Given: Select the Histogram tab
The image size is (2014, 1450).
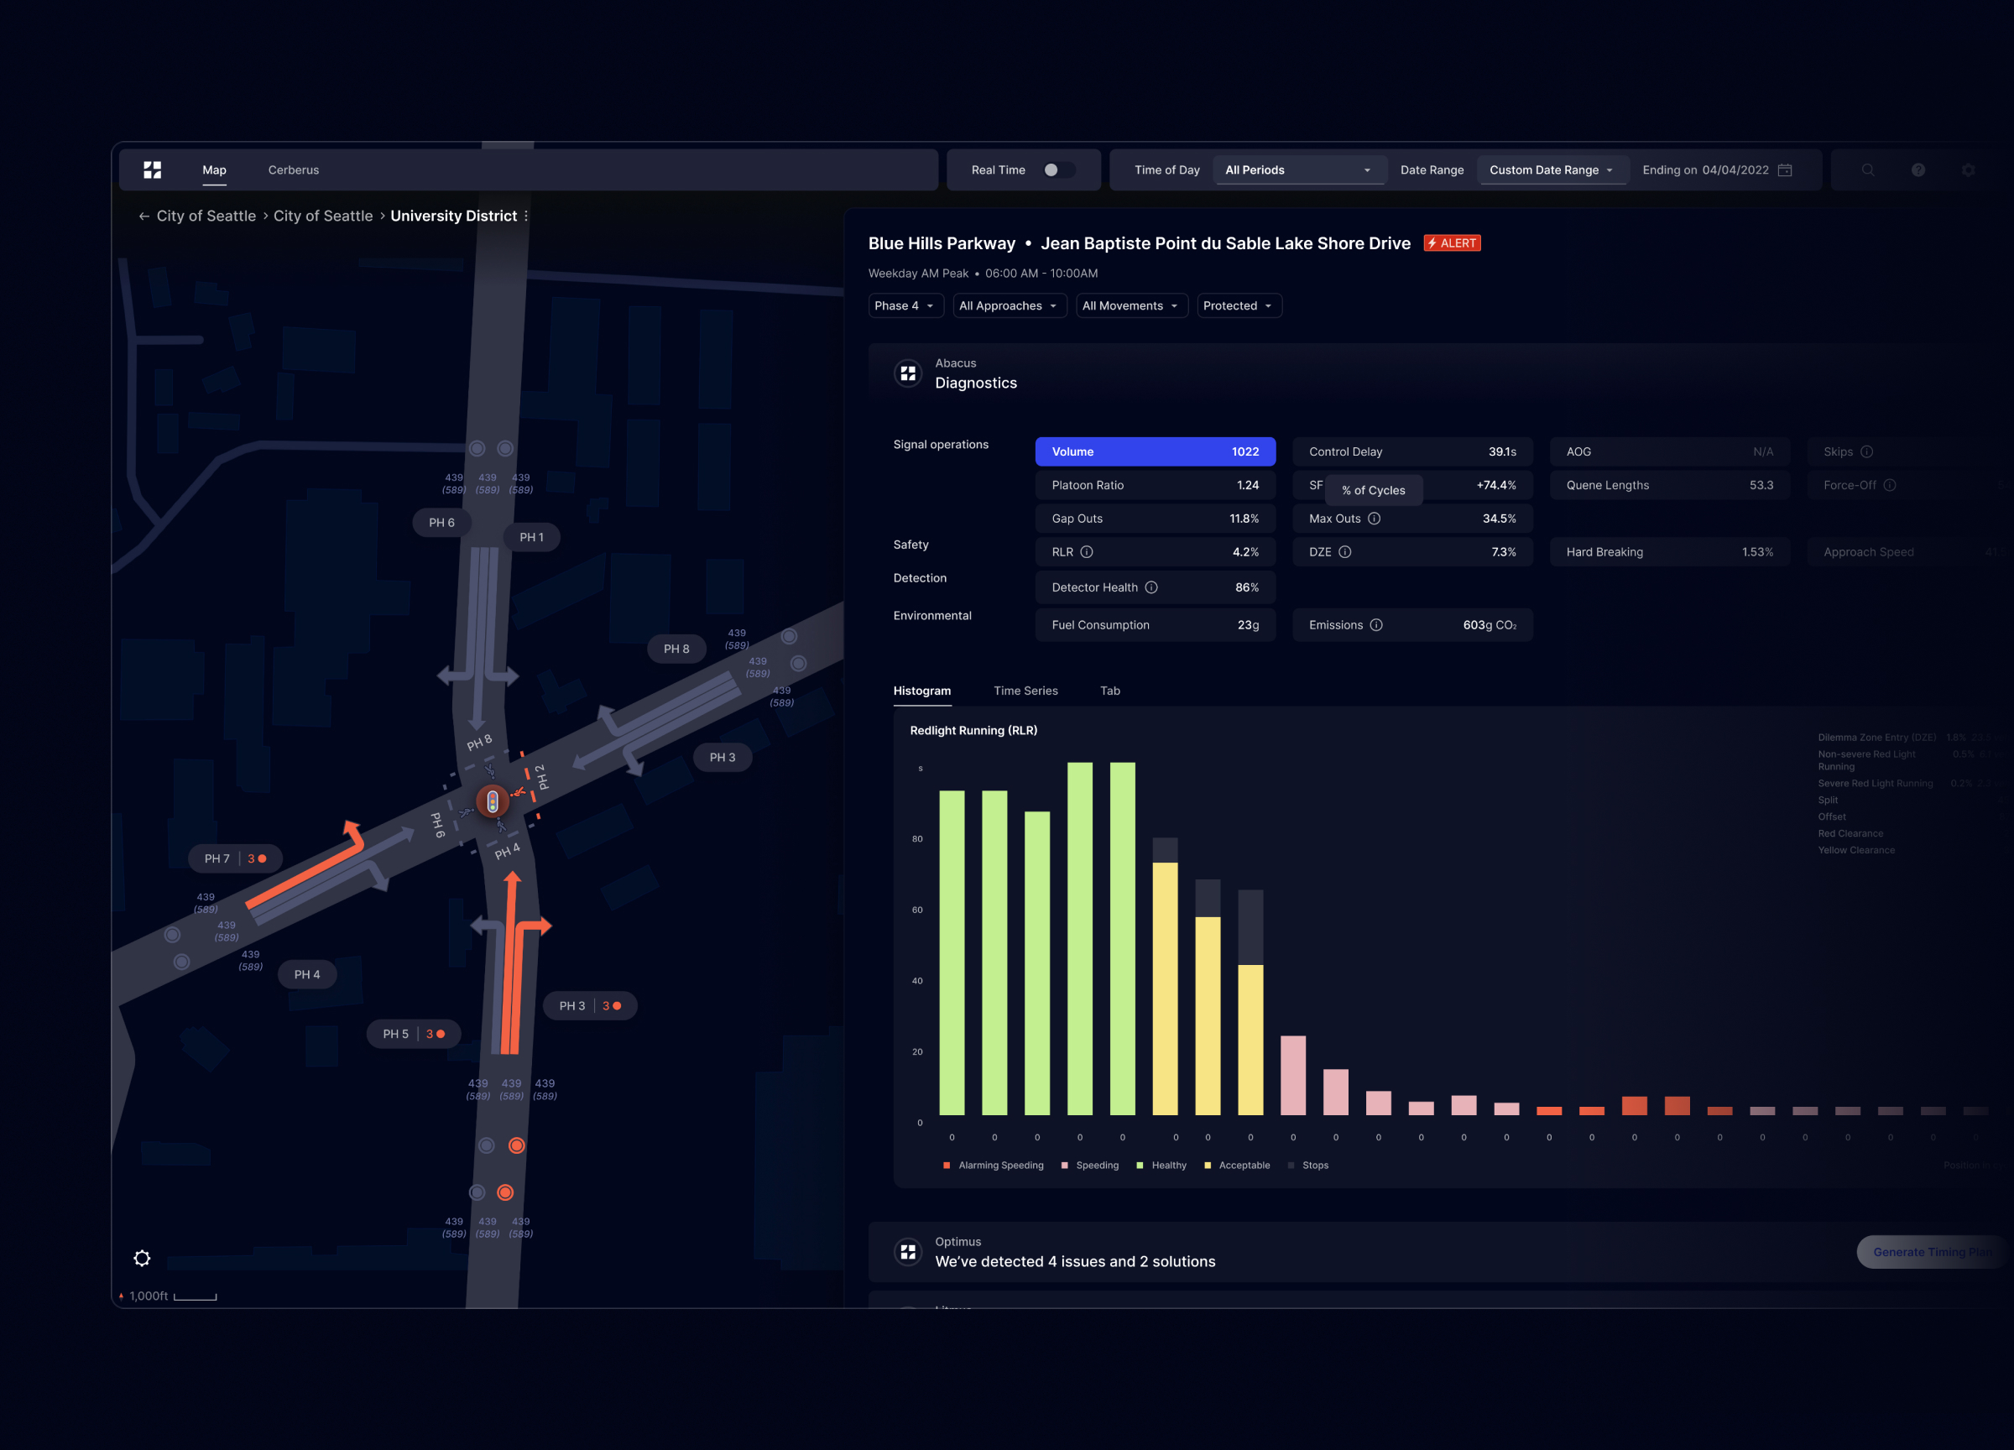Looking at the screenshot, I should pyautogui.click(x=921, y=691).
